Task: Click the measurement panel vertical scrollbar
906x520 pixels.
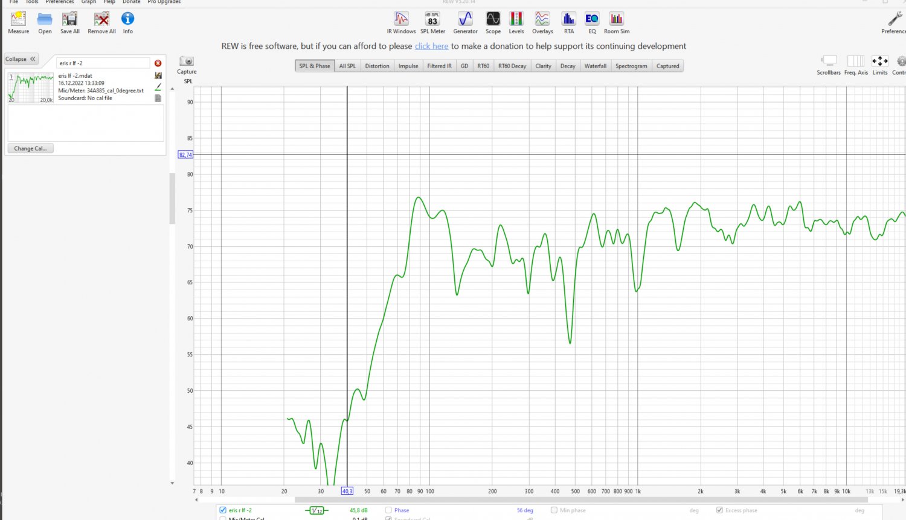Action: 172,199
